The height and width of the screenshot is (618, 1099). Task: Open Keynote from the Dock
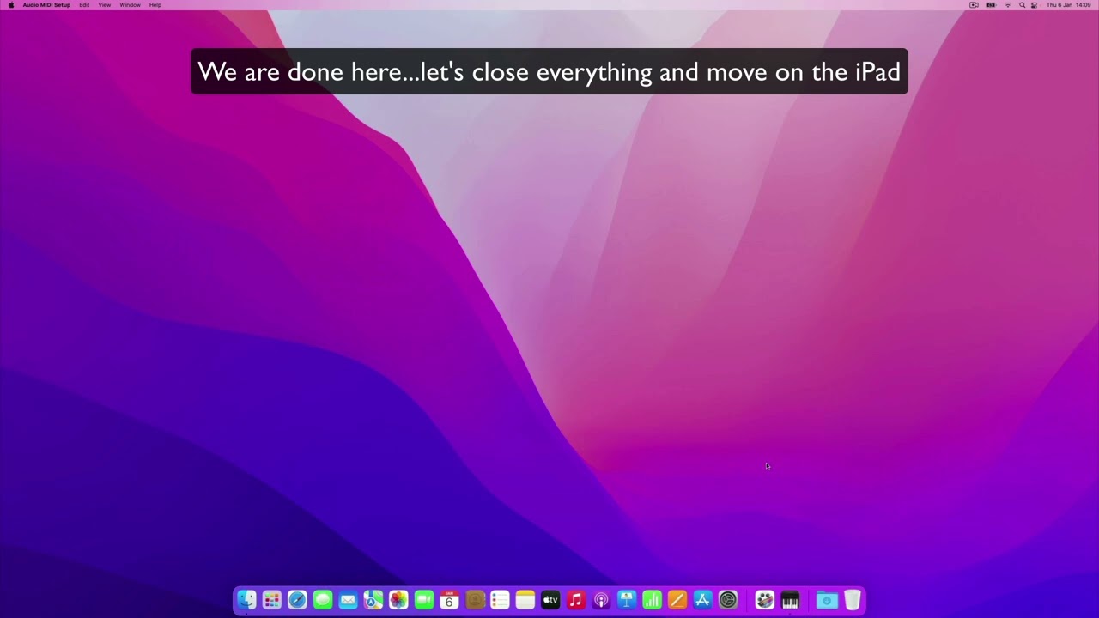tap(627, 600)
